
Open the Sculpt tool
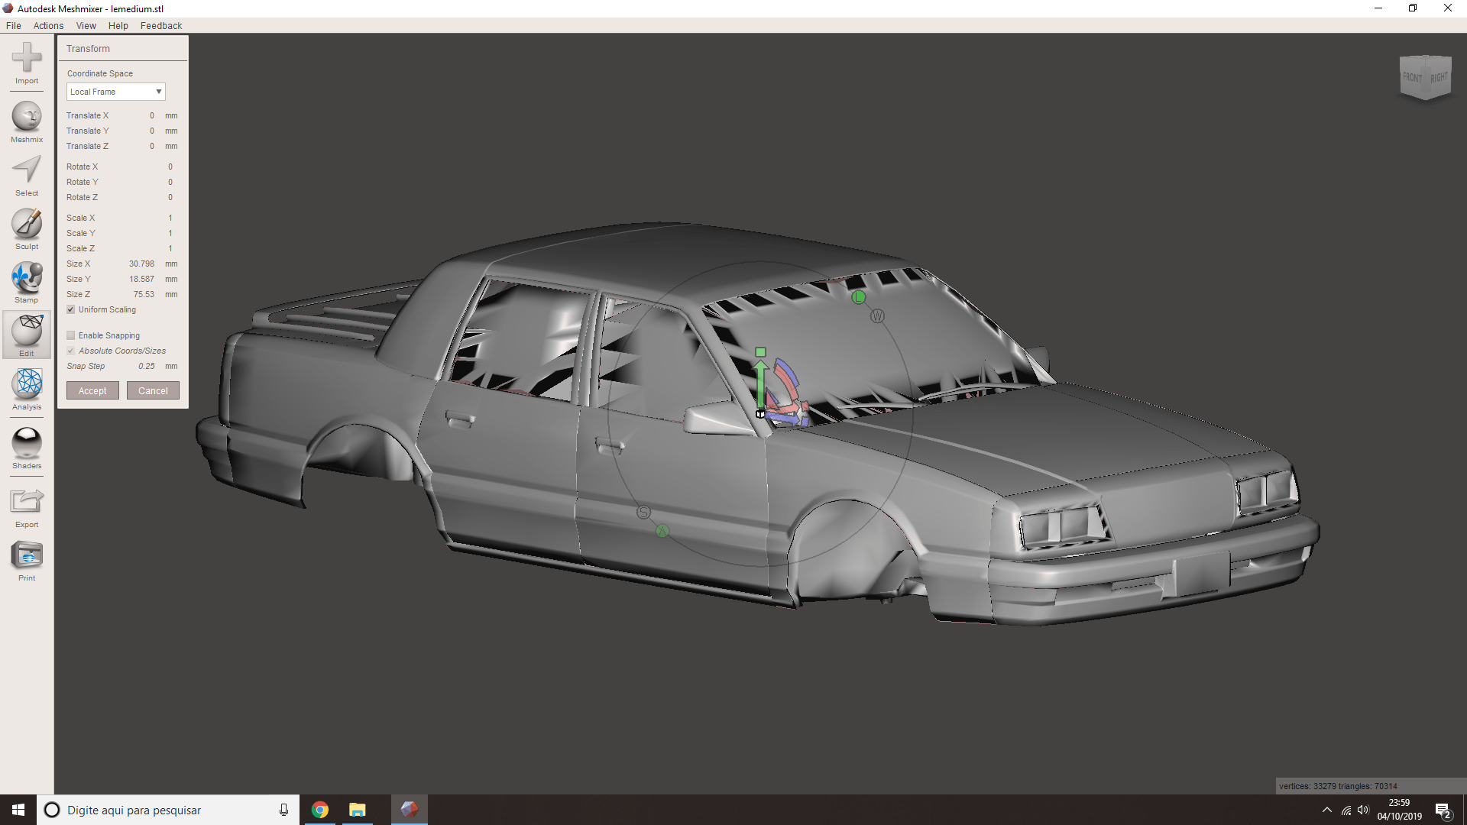pyautogui.click(x=27, y=225)
